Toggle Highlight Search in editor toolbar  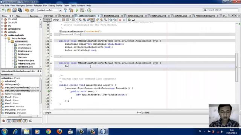92,20
